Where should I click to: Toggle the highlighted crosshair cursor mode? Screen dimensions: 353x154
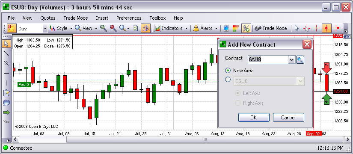pos(326,28)
